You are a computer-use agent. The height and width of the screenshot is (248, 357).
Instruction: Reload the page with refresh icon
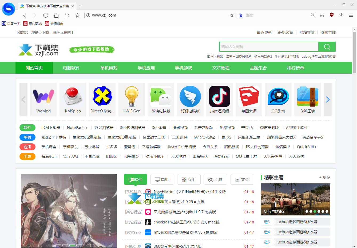(46, 15)
